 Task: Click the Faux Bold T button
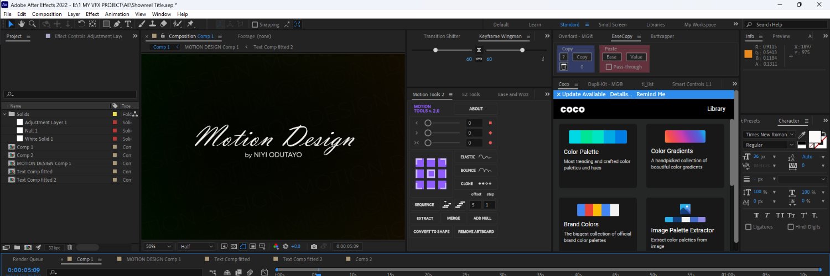point(756,215)
